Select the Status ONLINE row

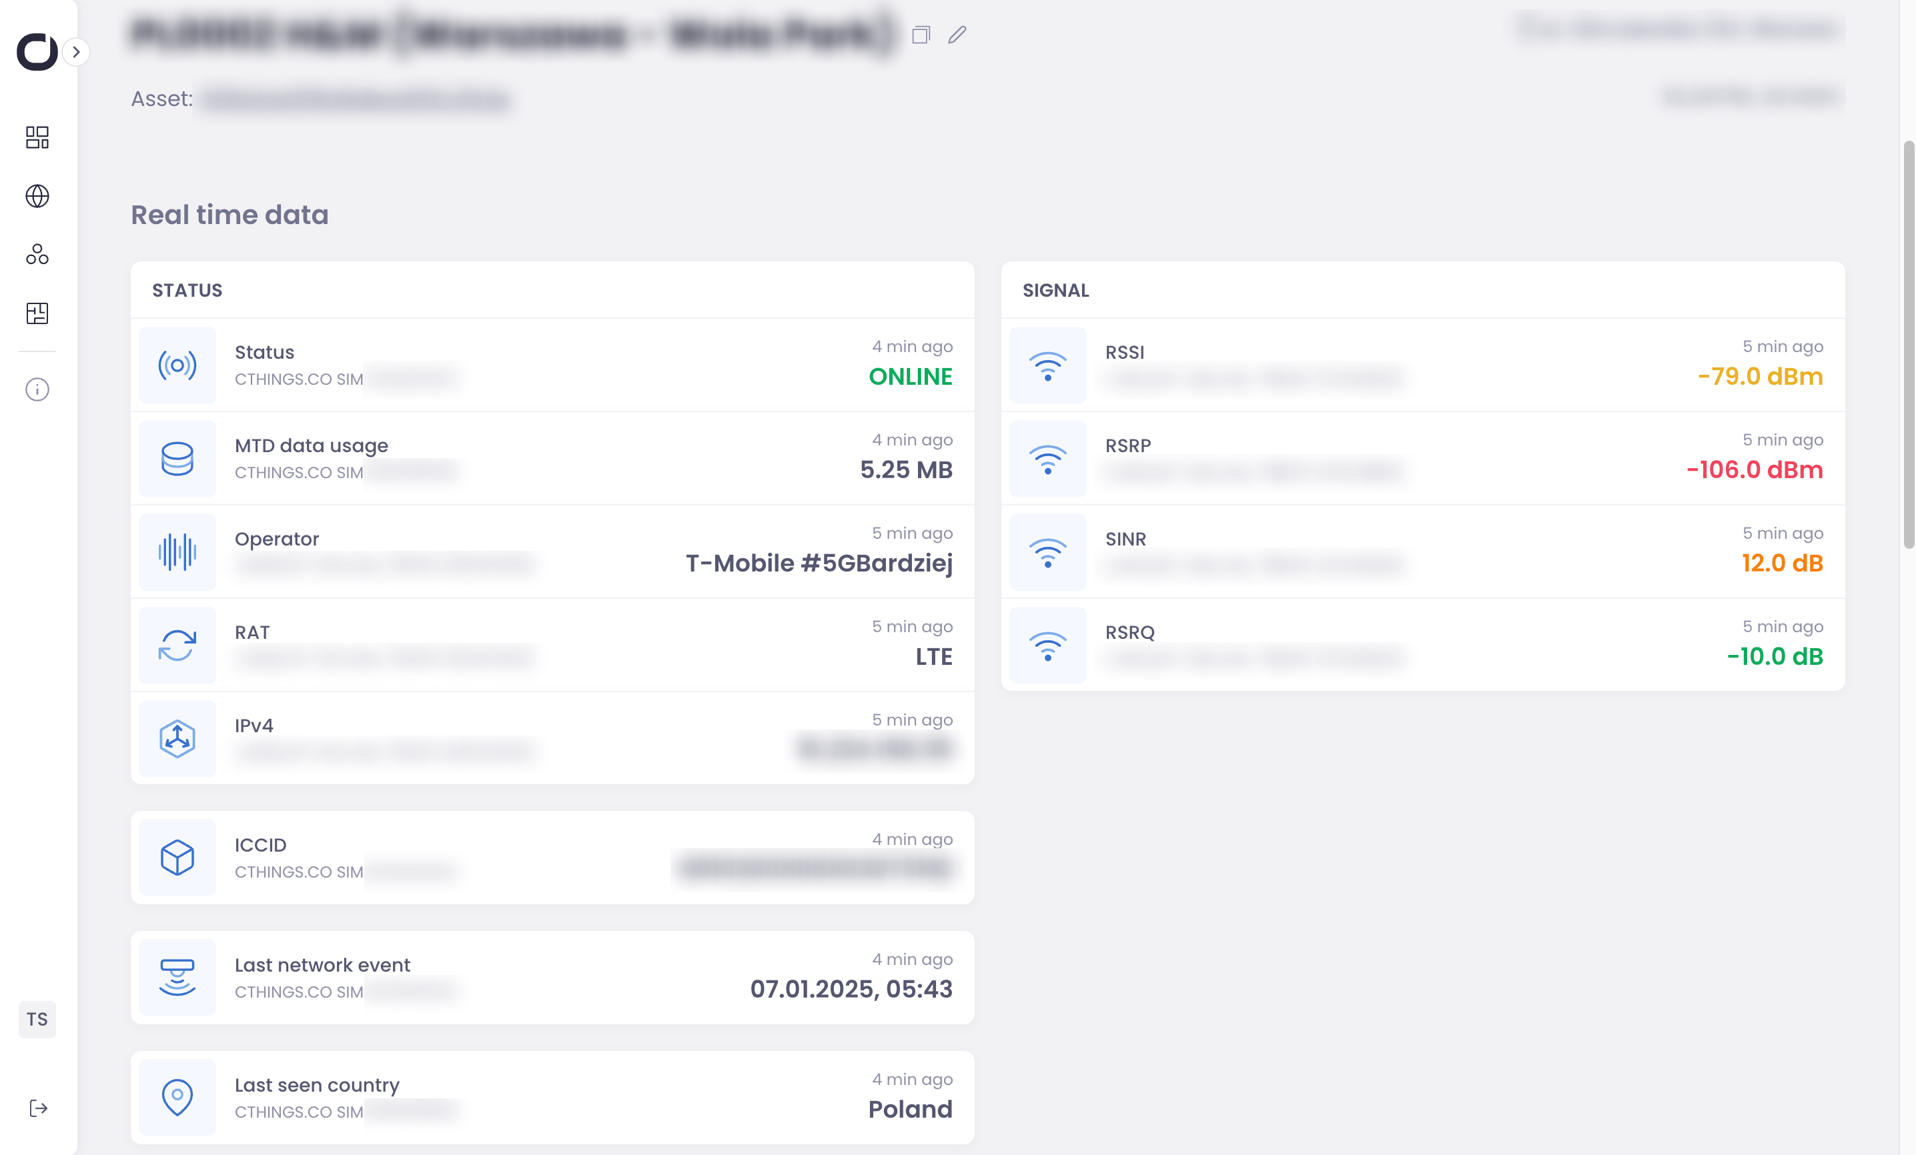pyautogui.click(x=552, y=365)
